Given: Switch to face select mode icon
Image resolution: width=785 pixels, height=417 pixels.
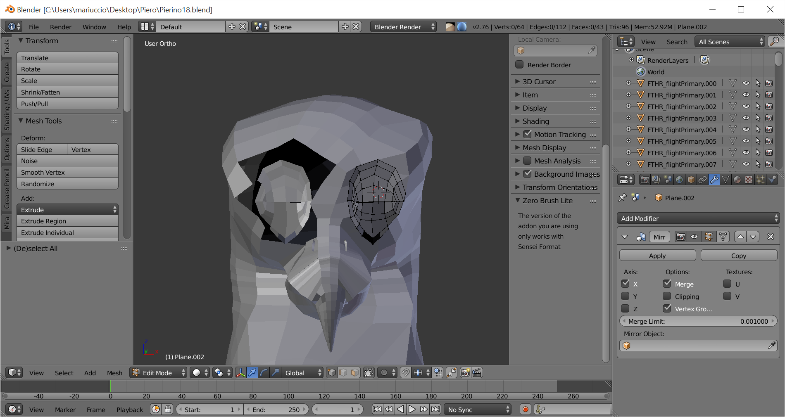Looking at the screenshot, I should (x=354, y=373).
